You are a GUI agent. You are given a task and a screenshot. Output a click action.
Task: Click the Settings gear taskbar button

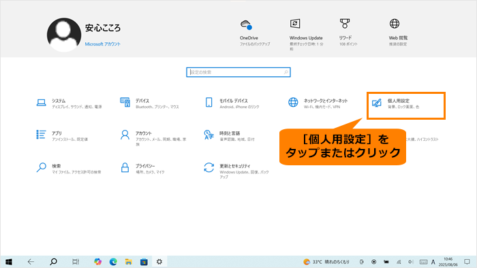pyautogui.click(x=159, y=262)
